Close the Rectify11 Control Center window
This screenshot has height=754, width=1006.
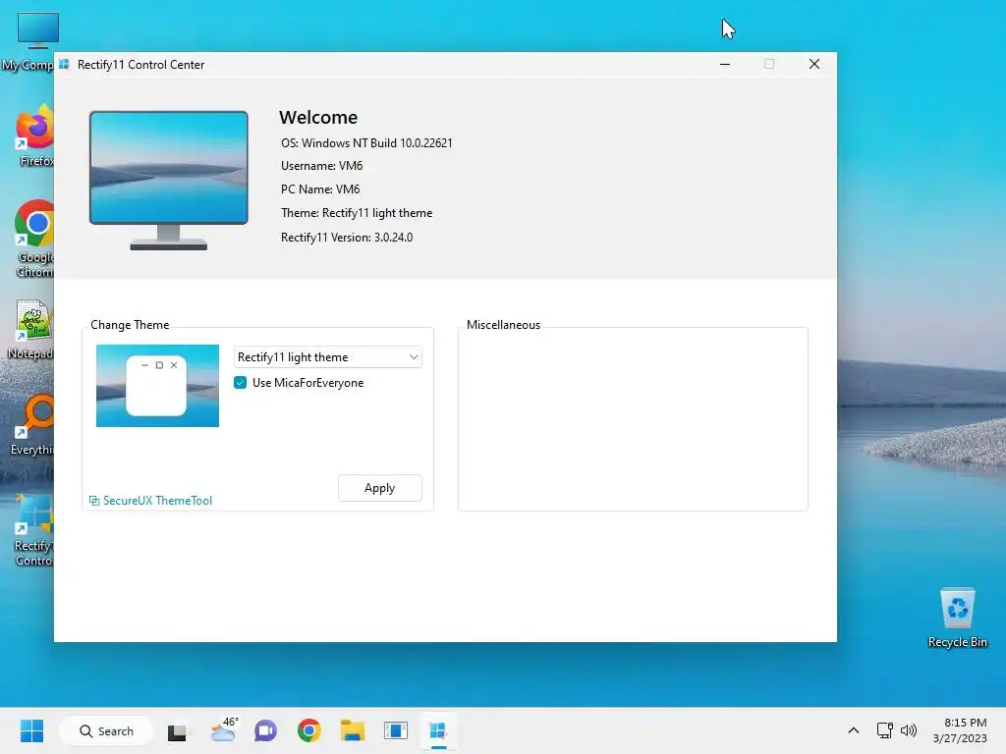click(814, 64)
